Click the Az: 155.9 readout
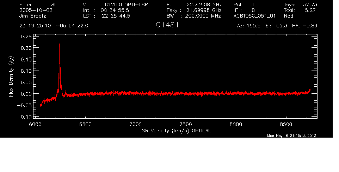The image size is (339, 172). coord(249,26)
